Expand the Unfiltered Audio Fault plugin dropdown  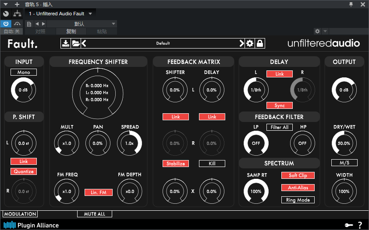90,14
